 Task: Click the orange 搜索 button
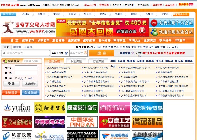[x=101, y=53]
